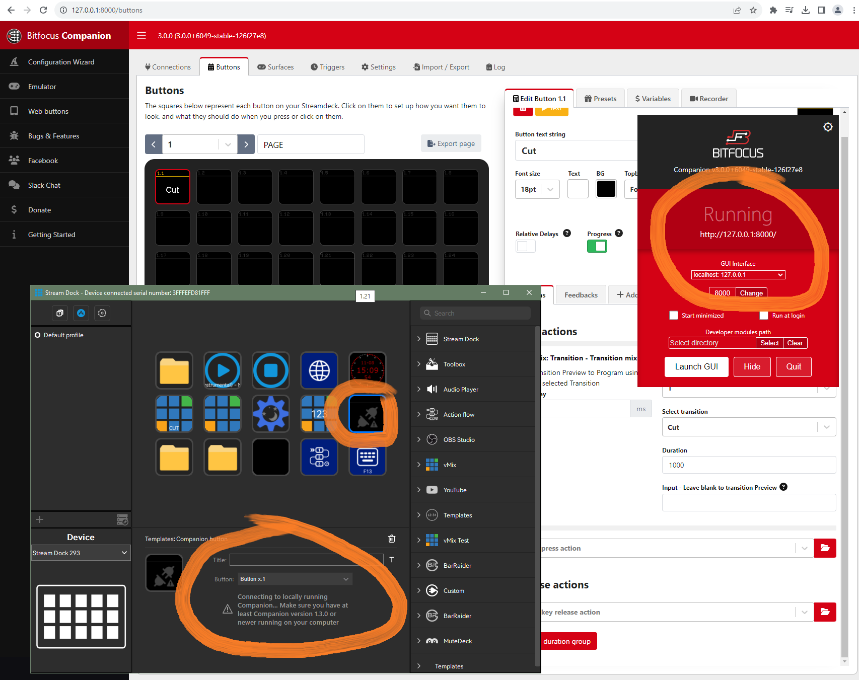Image resolution: width=859 pixels, height=680 pixels.
Task: Click the Play media key in Stream Dock
Action: click(x=223, y=370)
